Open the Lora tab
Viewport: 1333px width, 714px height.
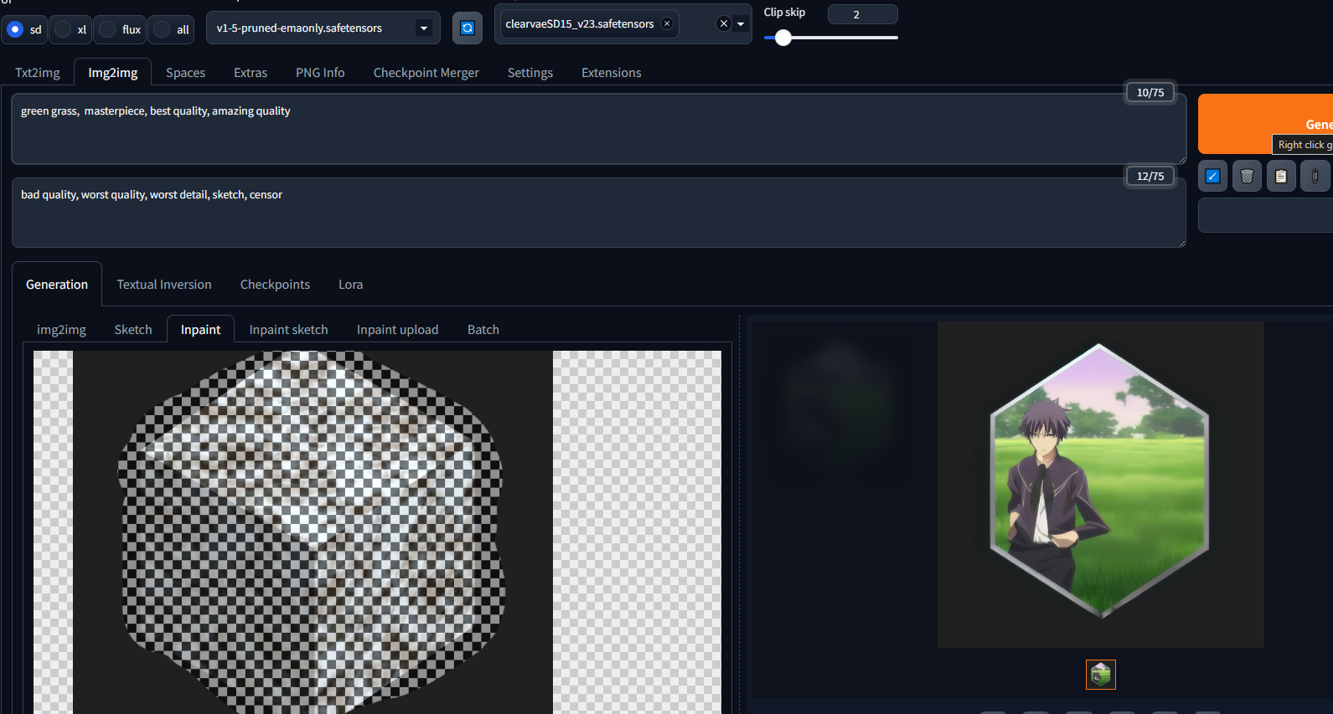[x=350, y=285]
